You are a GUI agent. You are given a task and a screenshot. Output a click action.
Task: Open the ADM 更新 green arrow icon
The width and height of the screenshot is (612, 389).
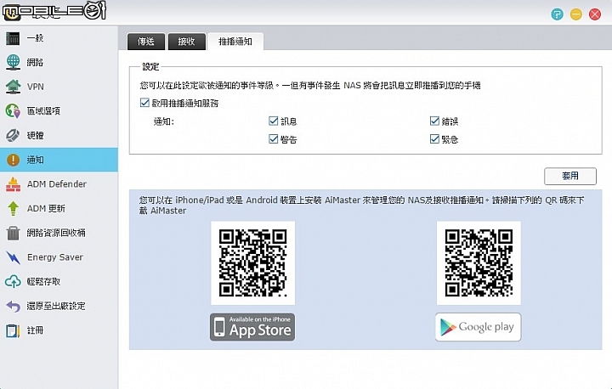click(x=13, y=208)
